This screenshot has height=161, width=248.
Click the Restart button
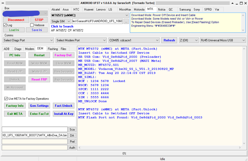pos(39,55)
